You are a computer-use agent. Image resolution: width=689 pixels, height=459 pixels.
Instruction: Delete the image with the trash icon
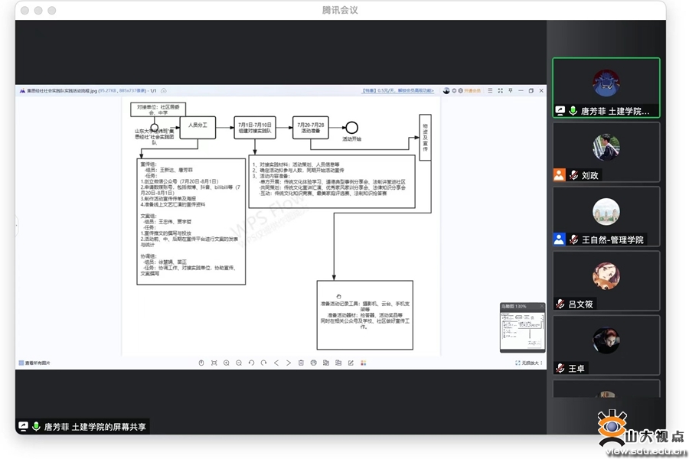301,363
